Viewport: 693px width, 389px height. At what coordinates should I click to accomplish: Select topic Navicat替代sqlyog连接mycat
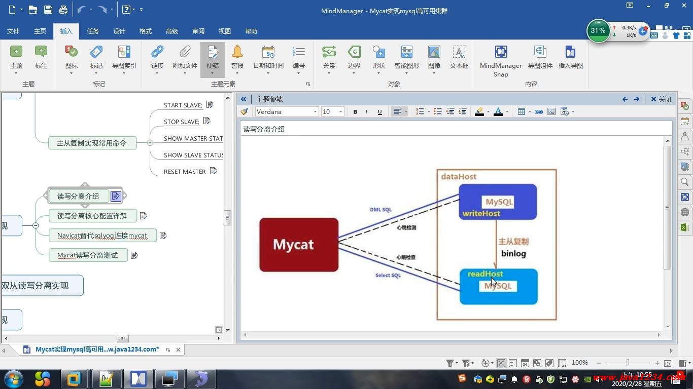click(x=102, y=236)
